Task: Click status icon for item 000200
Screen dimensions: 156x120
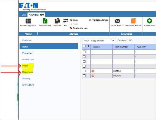Action: point(93,71)
